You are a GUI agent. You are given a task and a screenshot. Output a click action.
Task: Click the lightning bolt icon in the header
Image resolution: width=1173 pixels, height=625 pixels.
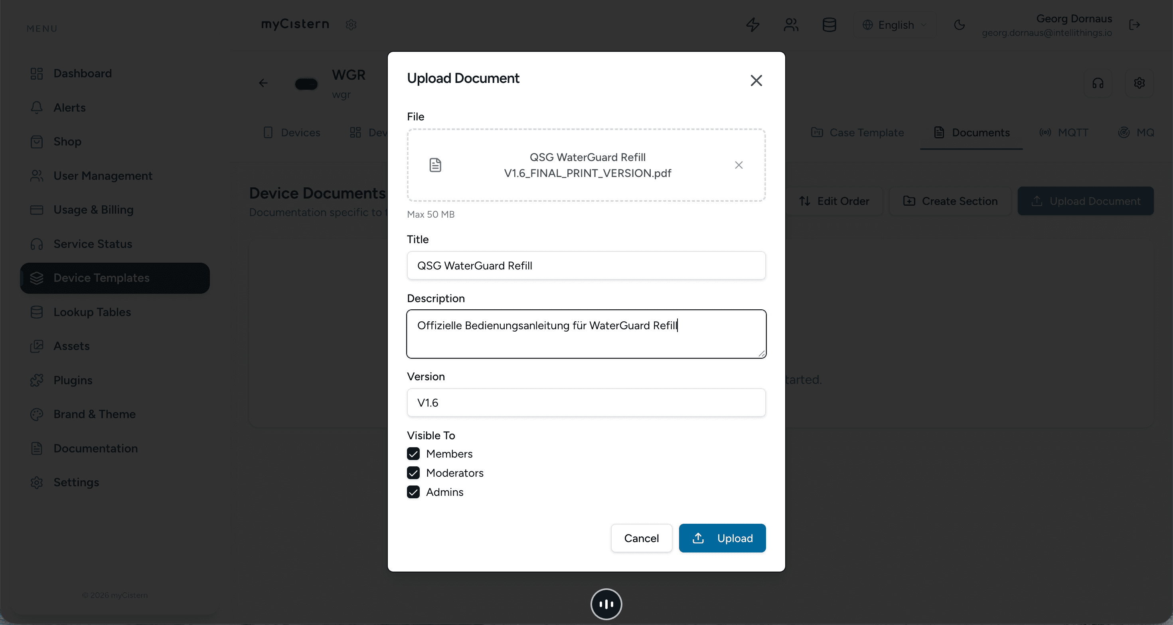[753, 25]
